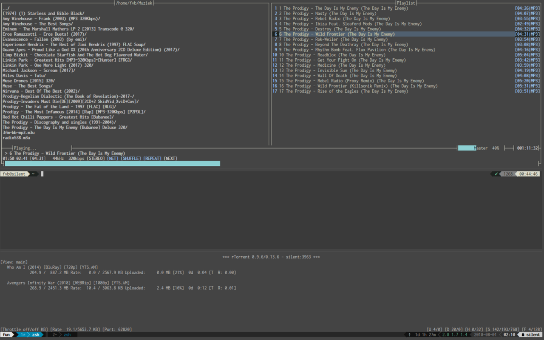Focus the zsh prompt input cursor
The width and height of the screenshot is (544, 340).
(42, 174)
